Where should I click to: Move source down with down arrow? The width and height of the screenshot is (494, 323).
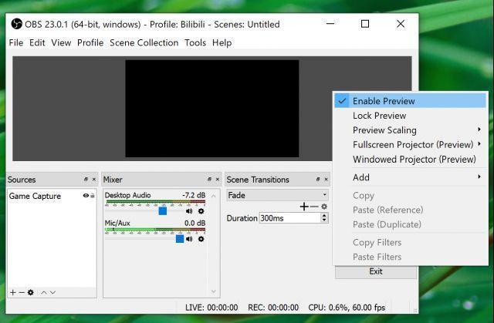(52, 292)
